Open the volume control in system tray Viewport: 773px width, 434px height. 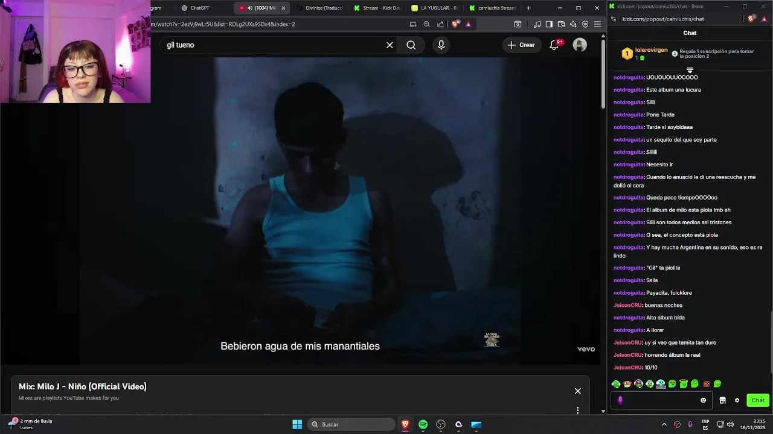(730, 424)
